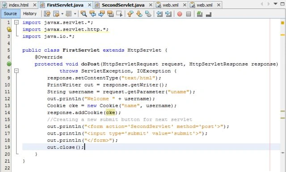The height and width of the screenshot is (172, 286).
Task: Find Next Occurrence toolbar icon
Action: (x=101, y=14)
